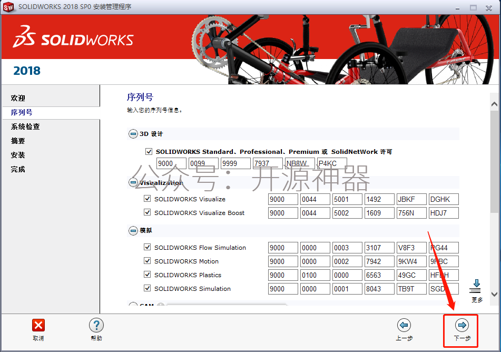This screenshot has height=352, width=501.
Task: Click first serial field 9000 for SOLIDWORKS Standard
Action: pos(171,163)
